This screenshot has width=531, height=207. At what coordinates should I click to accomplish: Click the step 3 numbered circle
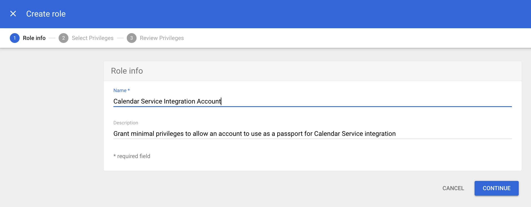pyautogui.click(x=132, y=38)
